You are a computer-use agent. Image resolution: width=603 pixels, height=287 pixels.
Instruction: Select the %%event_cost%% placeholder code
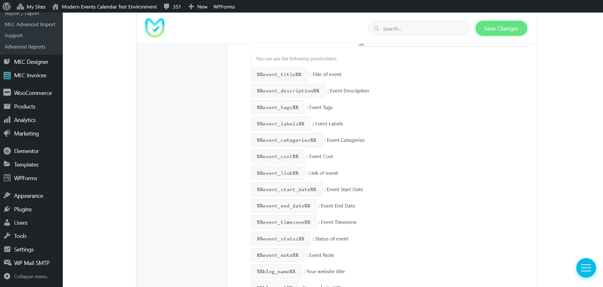[x=278, y=157]
